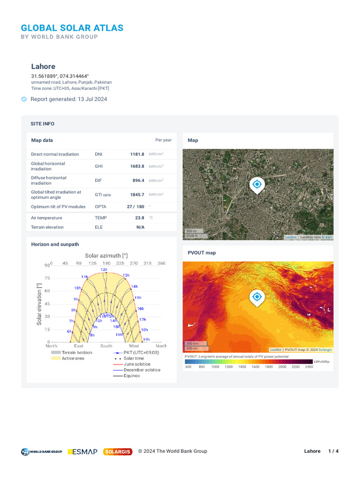Viewport: 359px width, 479px height.
Task: Click the 'Direct normal irradiation' row label
Action: [x=55, y=154]
